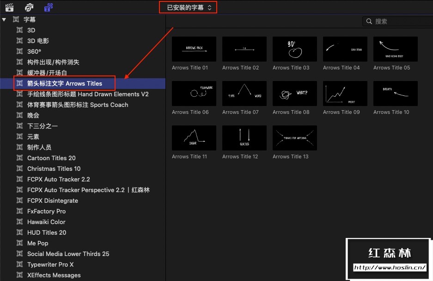Select the Arrows Title 10 thumbnail
This screenshot has height=281, width=433.
pos(396,94)
